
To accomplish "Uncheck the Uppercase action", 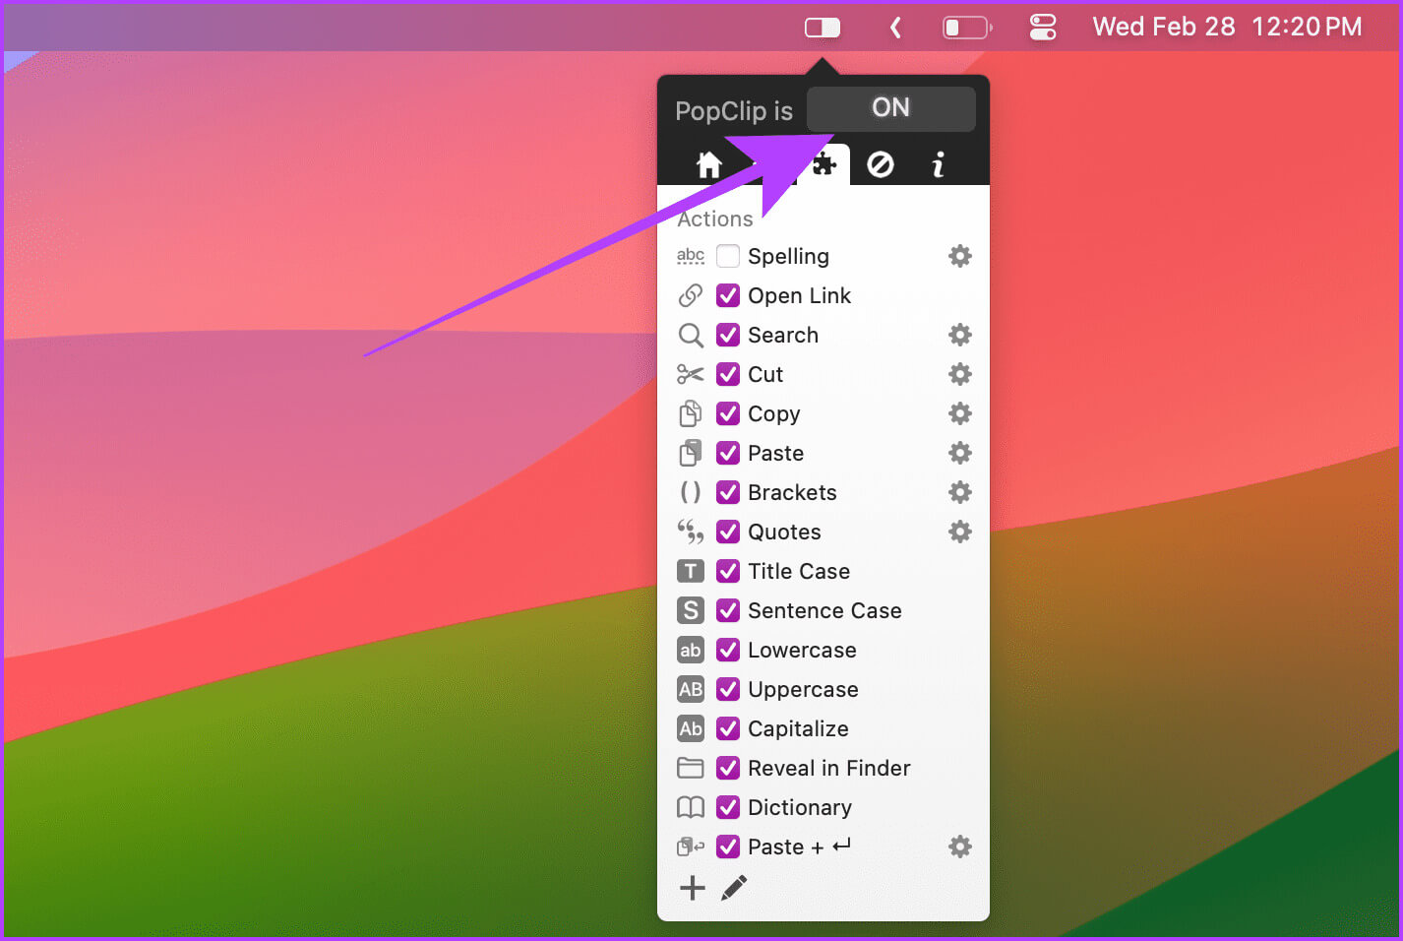I will pos(728,689).
